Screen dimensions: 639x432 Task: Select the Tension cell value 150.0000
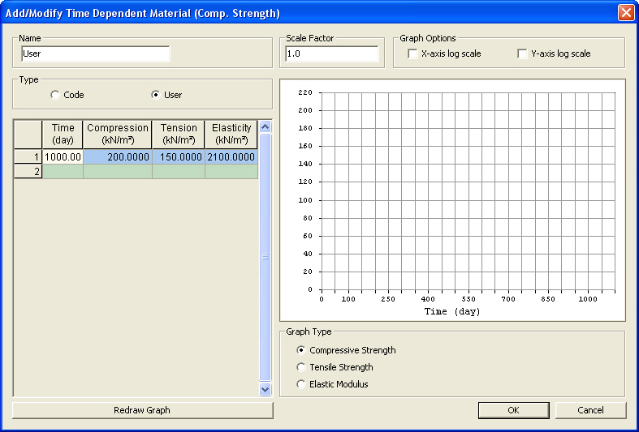(179, 157)
